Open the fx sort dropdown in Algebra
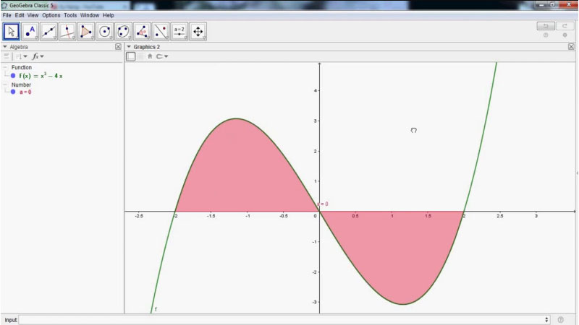Image resolution: width=579 pixels, height=325 pixels. pos(37,56)
